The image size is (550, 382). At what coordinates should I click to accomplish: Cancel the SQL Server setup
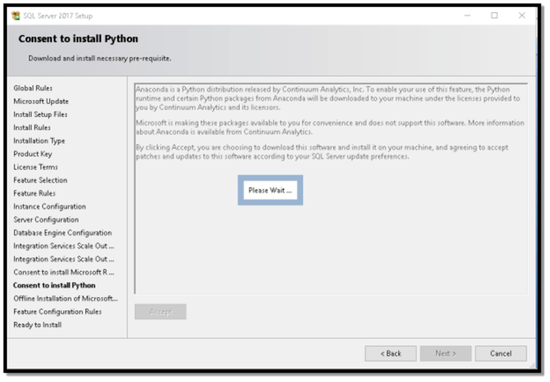tap(501, 354)
